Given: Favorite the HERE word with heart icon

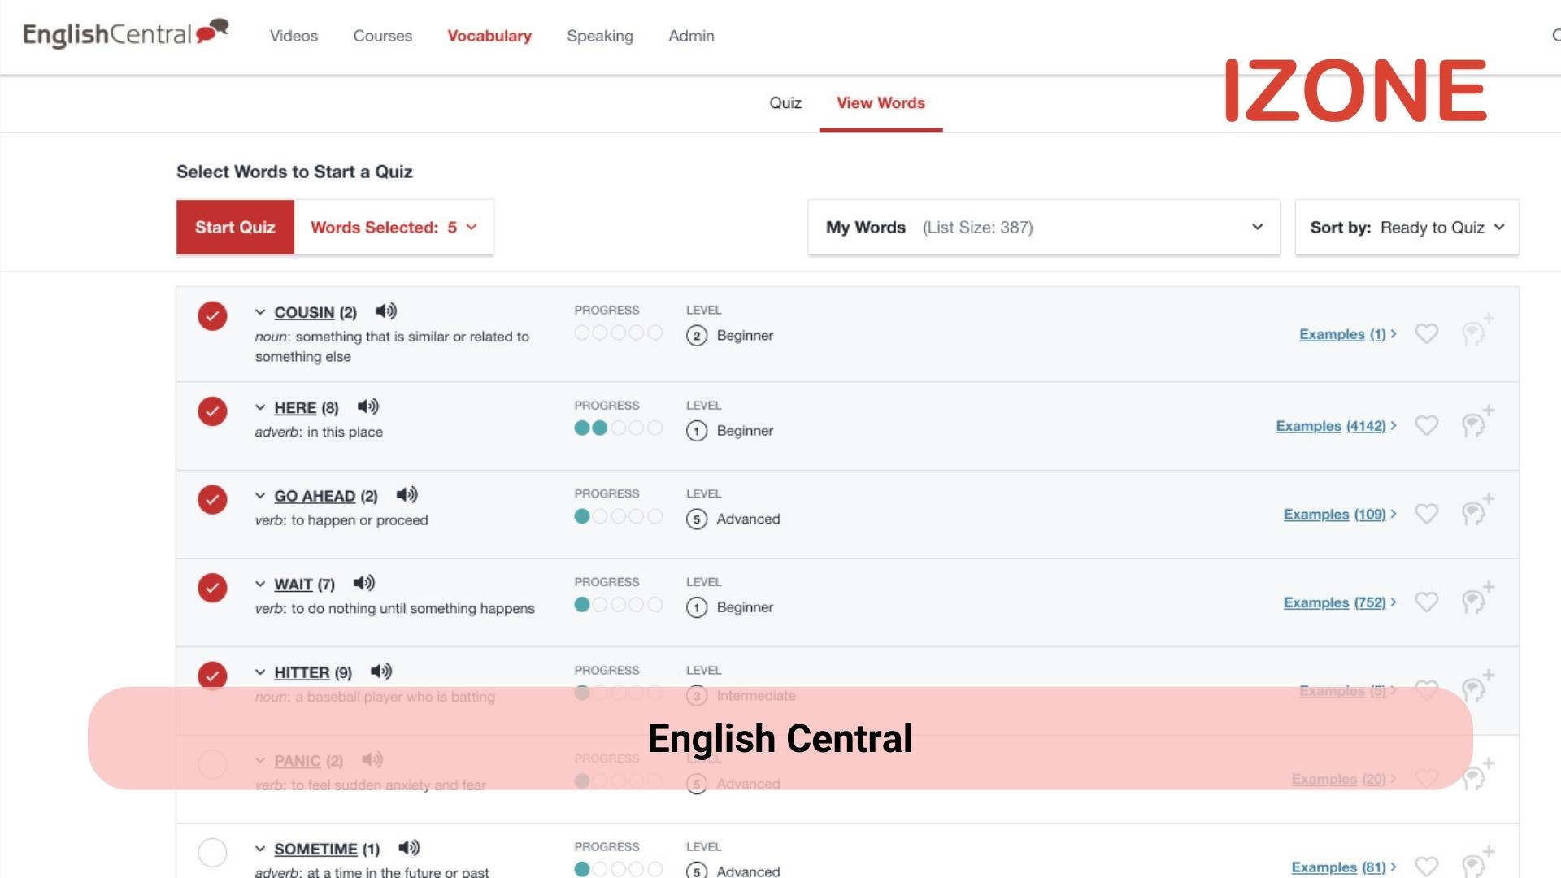Looking at the screenshot, I should coord(1427,425).
